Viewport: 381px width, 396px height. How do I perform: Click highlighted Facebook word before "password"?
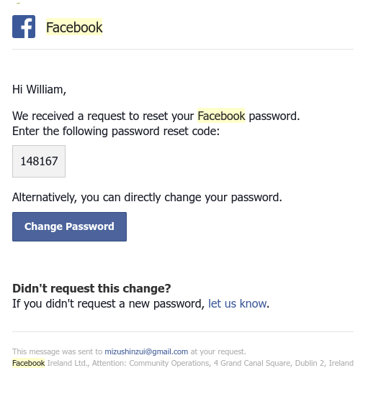[x=221, y=116]
